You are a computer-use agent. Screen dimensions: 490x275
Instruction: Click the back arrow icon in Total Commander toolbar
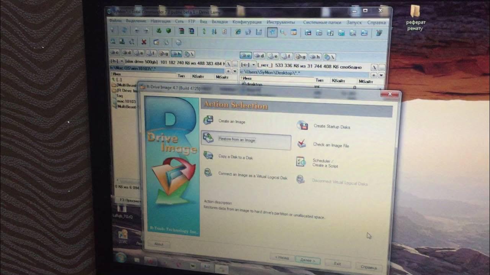pyautogui.click(x=137, y=31)
